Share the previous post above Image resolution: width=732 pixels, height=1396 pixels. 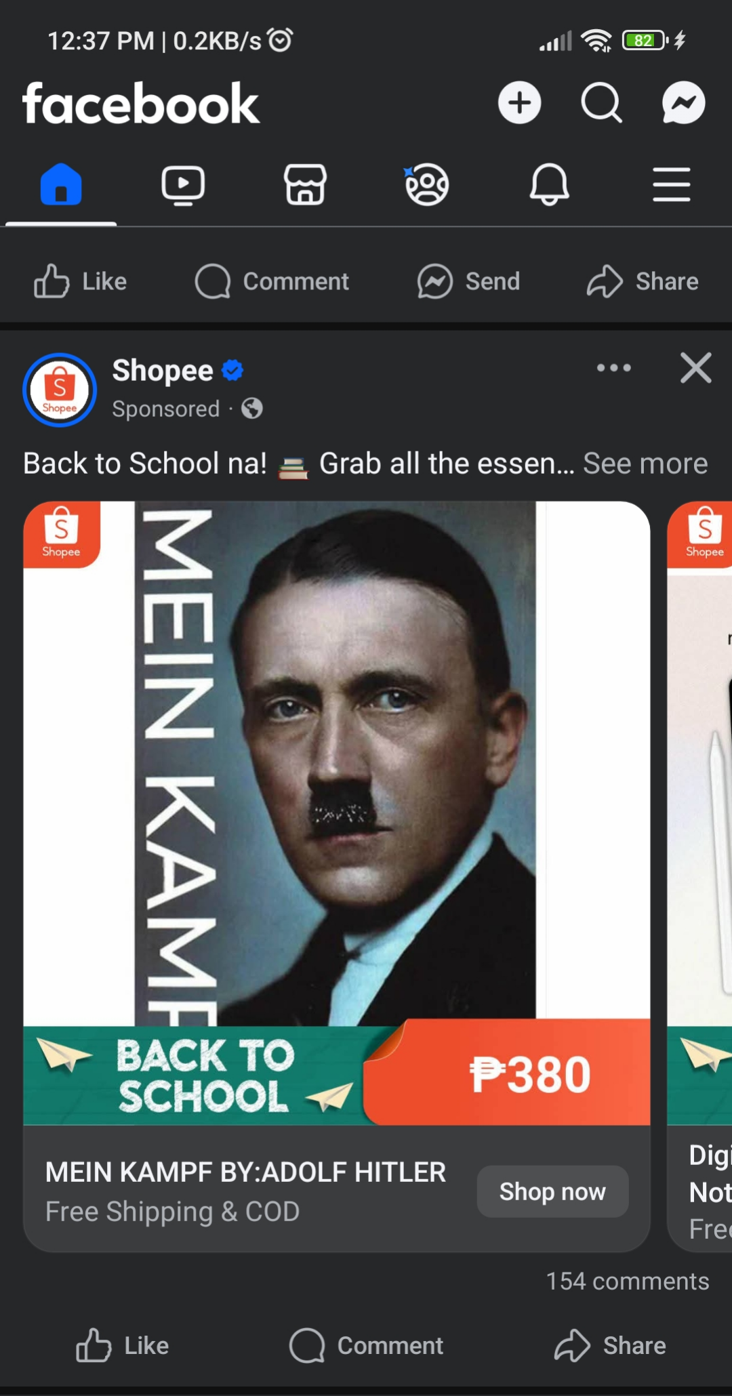point(643,281)
